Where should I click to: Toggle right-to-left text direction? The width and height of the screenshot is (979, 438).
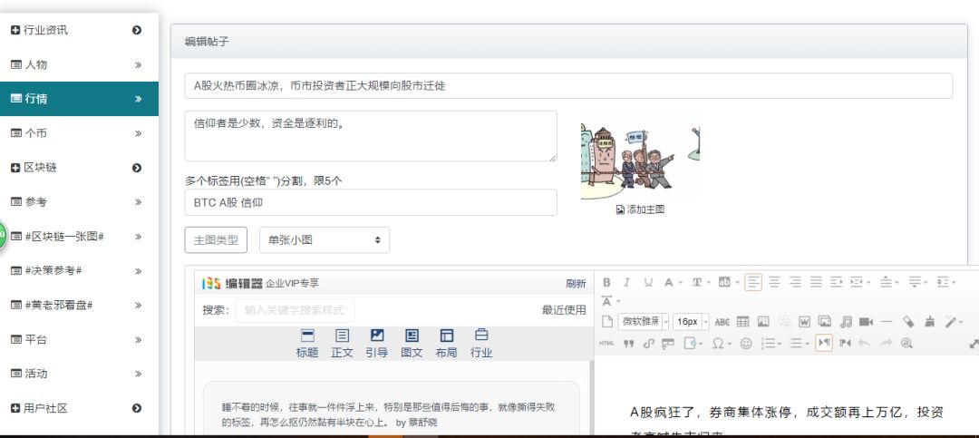coord(845,343)
